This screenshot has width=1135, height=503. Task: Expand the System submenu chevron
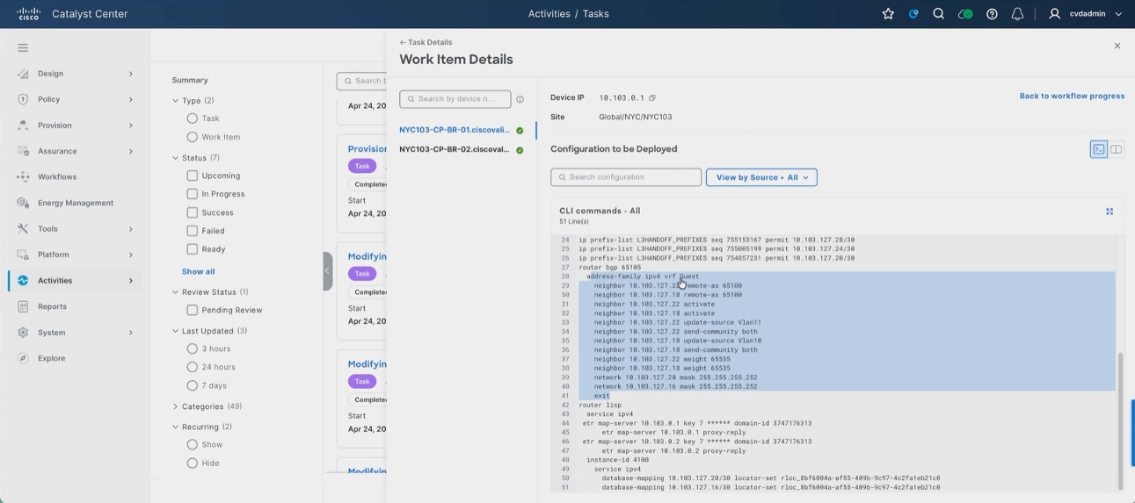click(x=131, y=333)
